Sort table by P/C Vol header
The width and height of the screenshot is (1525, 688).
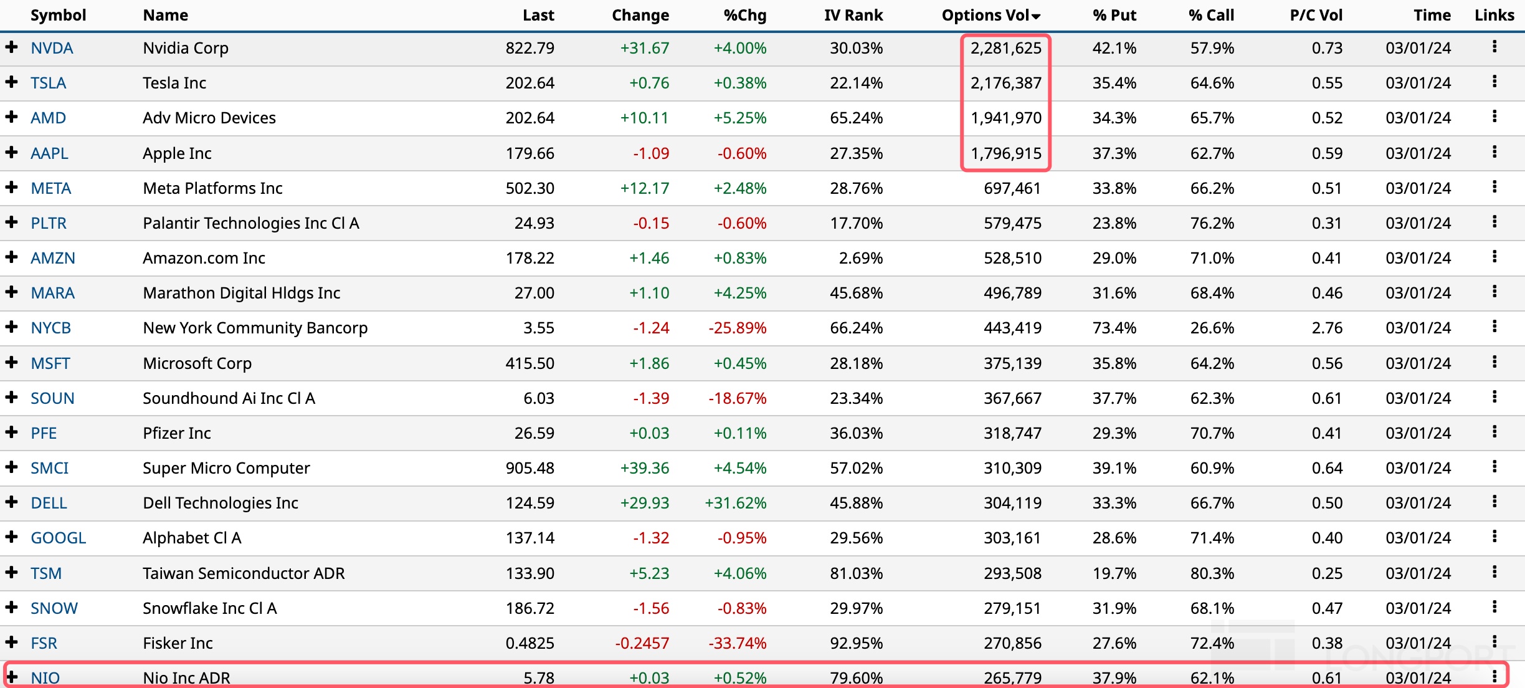1316,15
